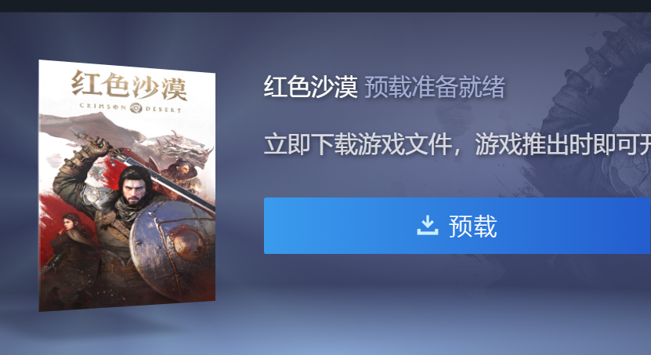This screenshot has height=355, width=651.
Task: Click the 预载 label text inside blue button
Action: (472, 226)
